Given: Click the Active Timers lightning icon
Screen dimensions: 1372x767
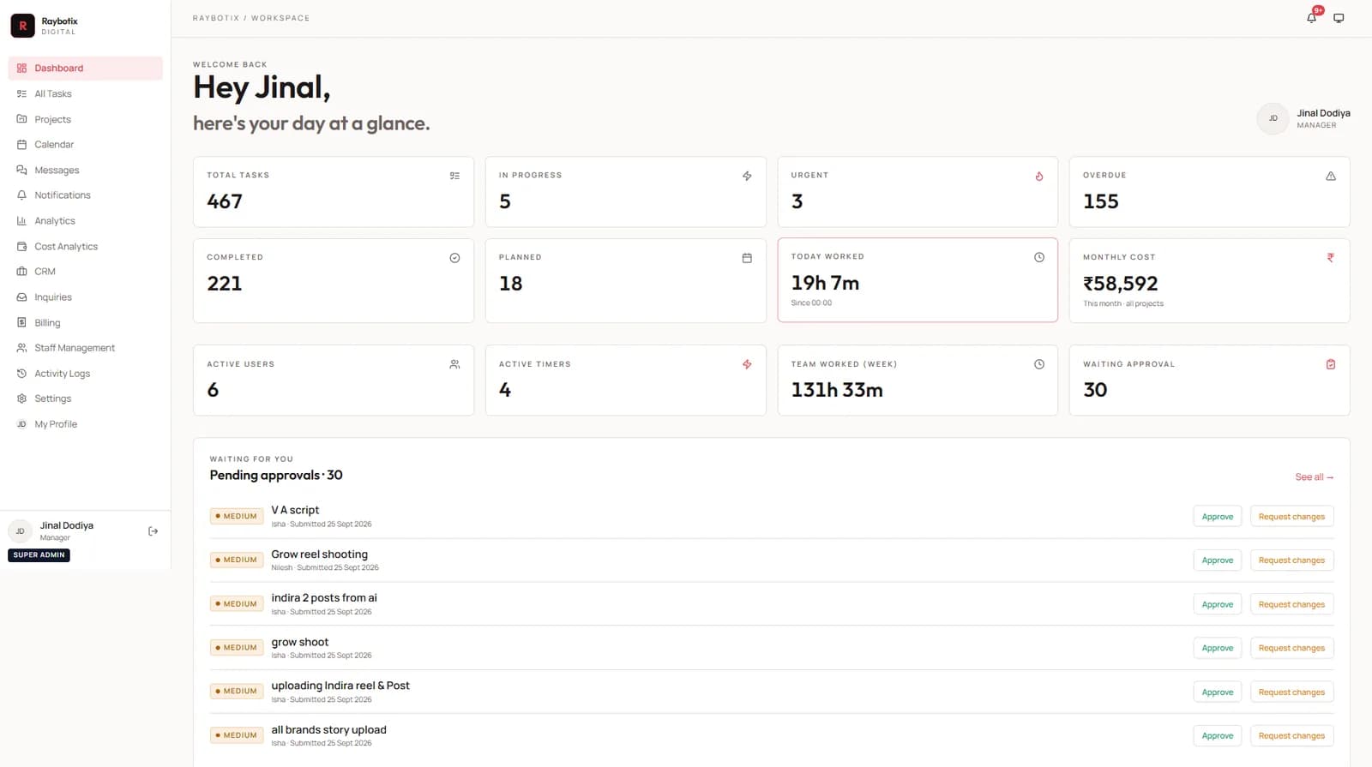Looking at the screenshot, I should (x=747, y=364).
